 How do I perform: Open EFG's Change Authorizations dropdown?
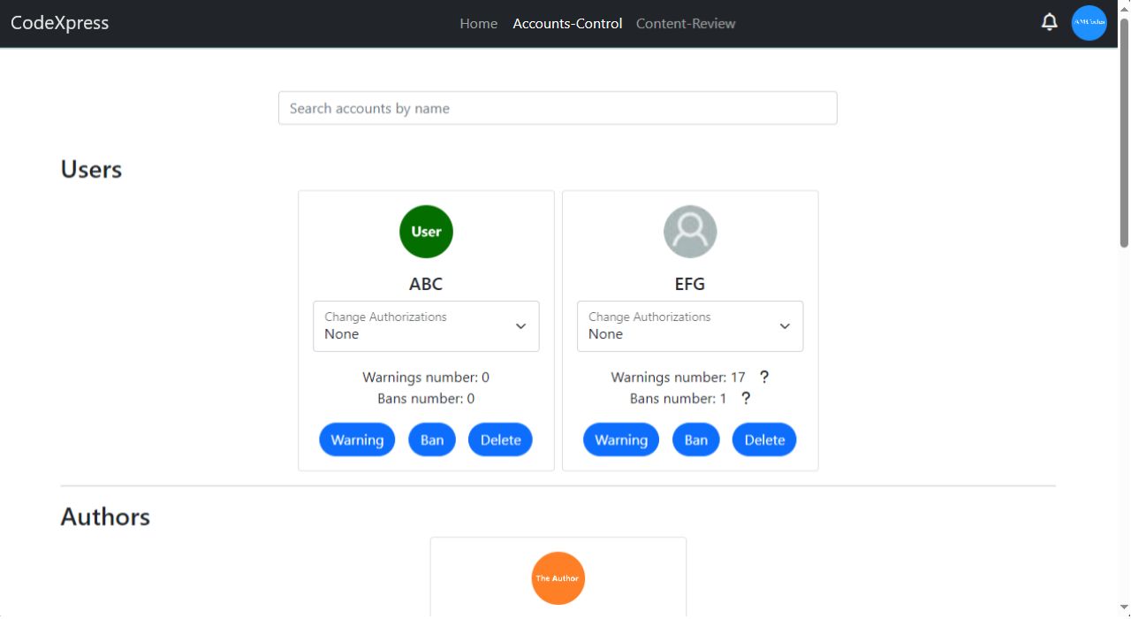[x=690, y=326]
